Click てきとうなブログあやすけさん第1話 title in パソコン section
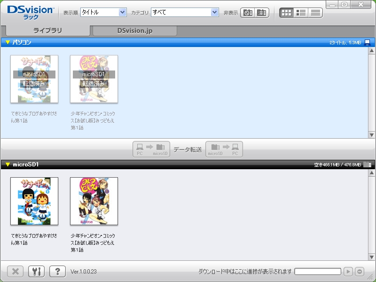Viewport: 376px width, 282px height. click(34, 117)
